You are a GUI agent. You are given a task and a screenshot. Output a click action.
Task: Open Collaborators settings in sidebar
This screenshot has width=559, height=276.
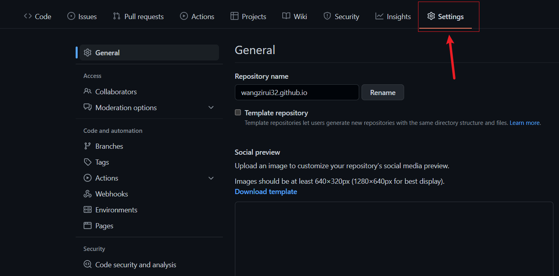coord(116,92)
